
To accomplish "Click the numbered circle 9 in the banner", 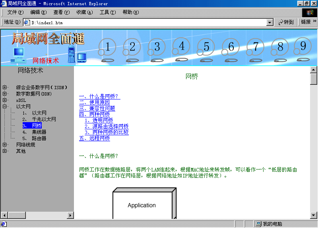I will pyautogui.click(x=303, y=47).
